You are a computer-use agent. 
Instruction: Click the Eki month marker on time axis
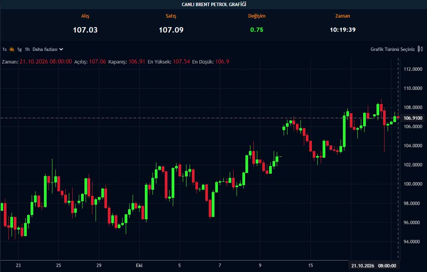coord(139,265)
